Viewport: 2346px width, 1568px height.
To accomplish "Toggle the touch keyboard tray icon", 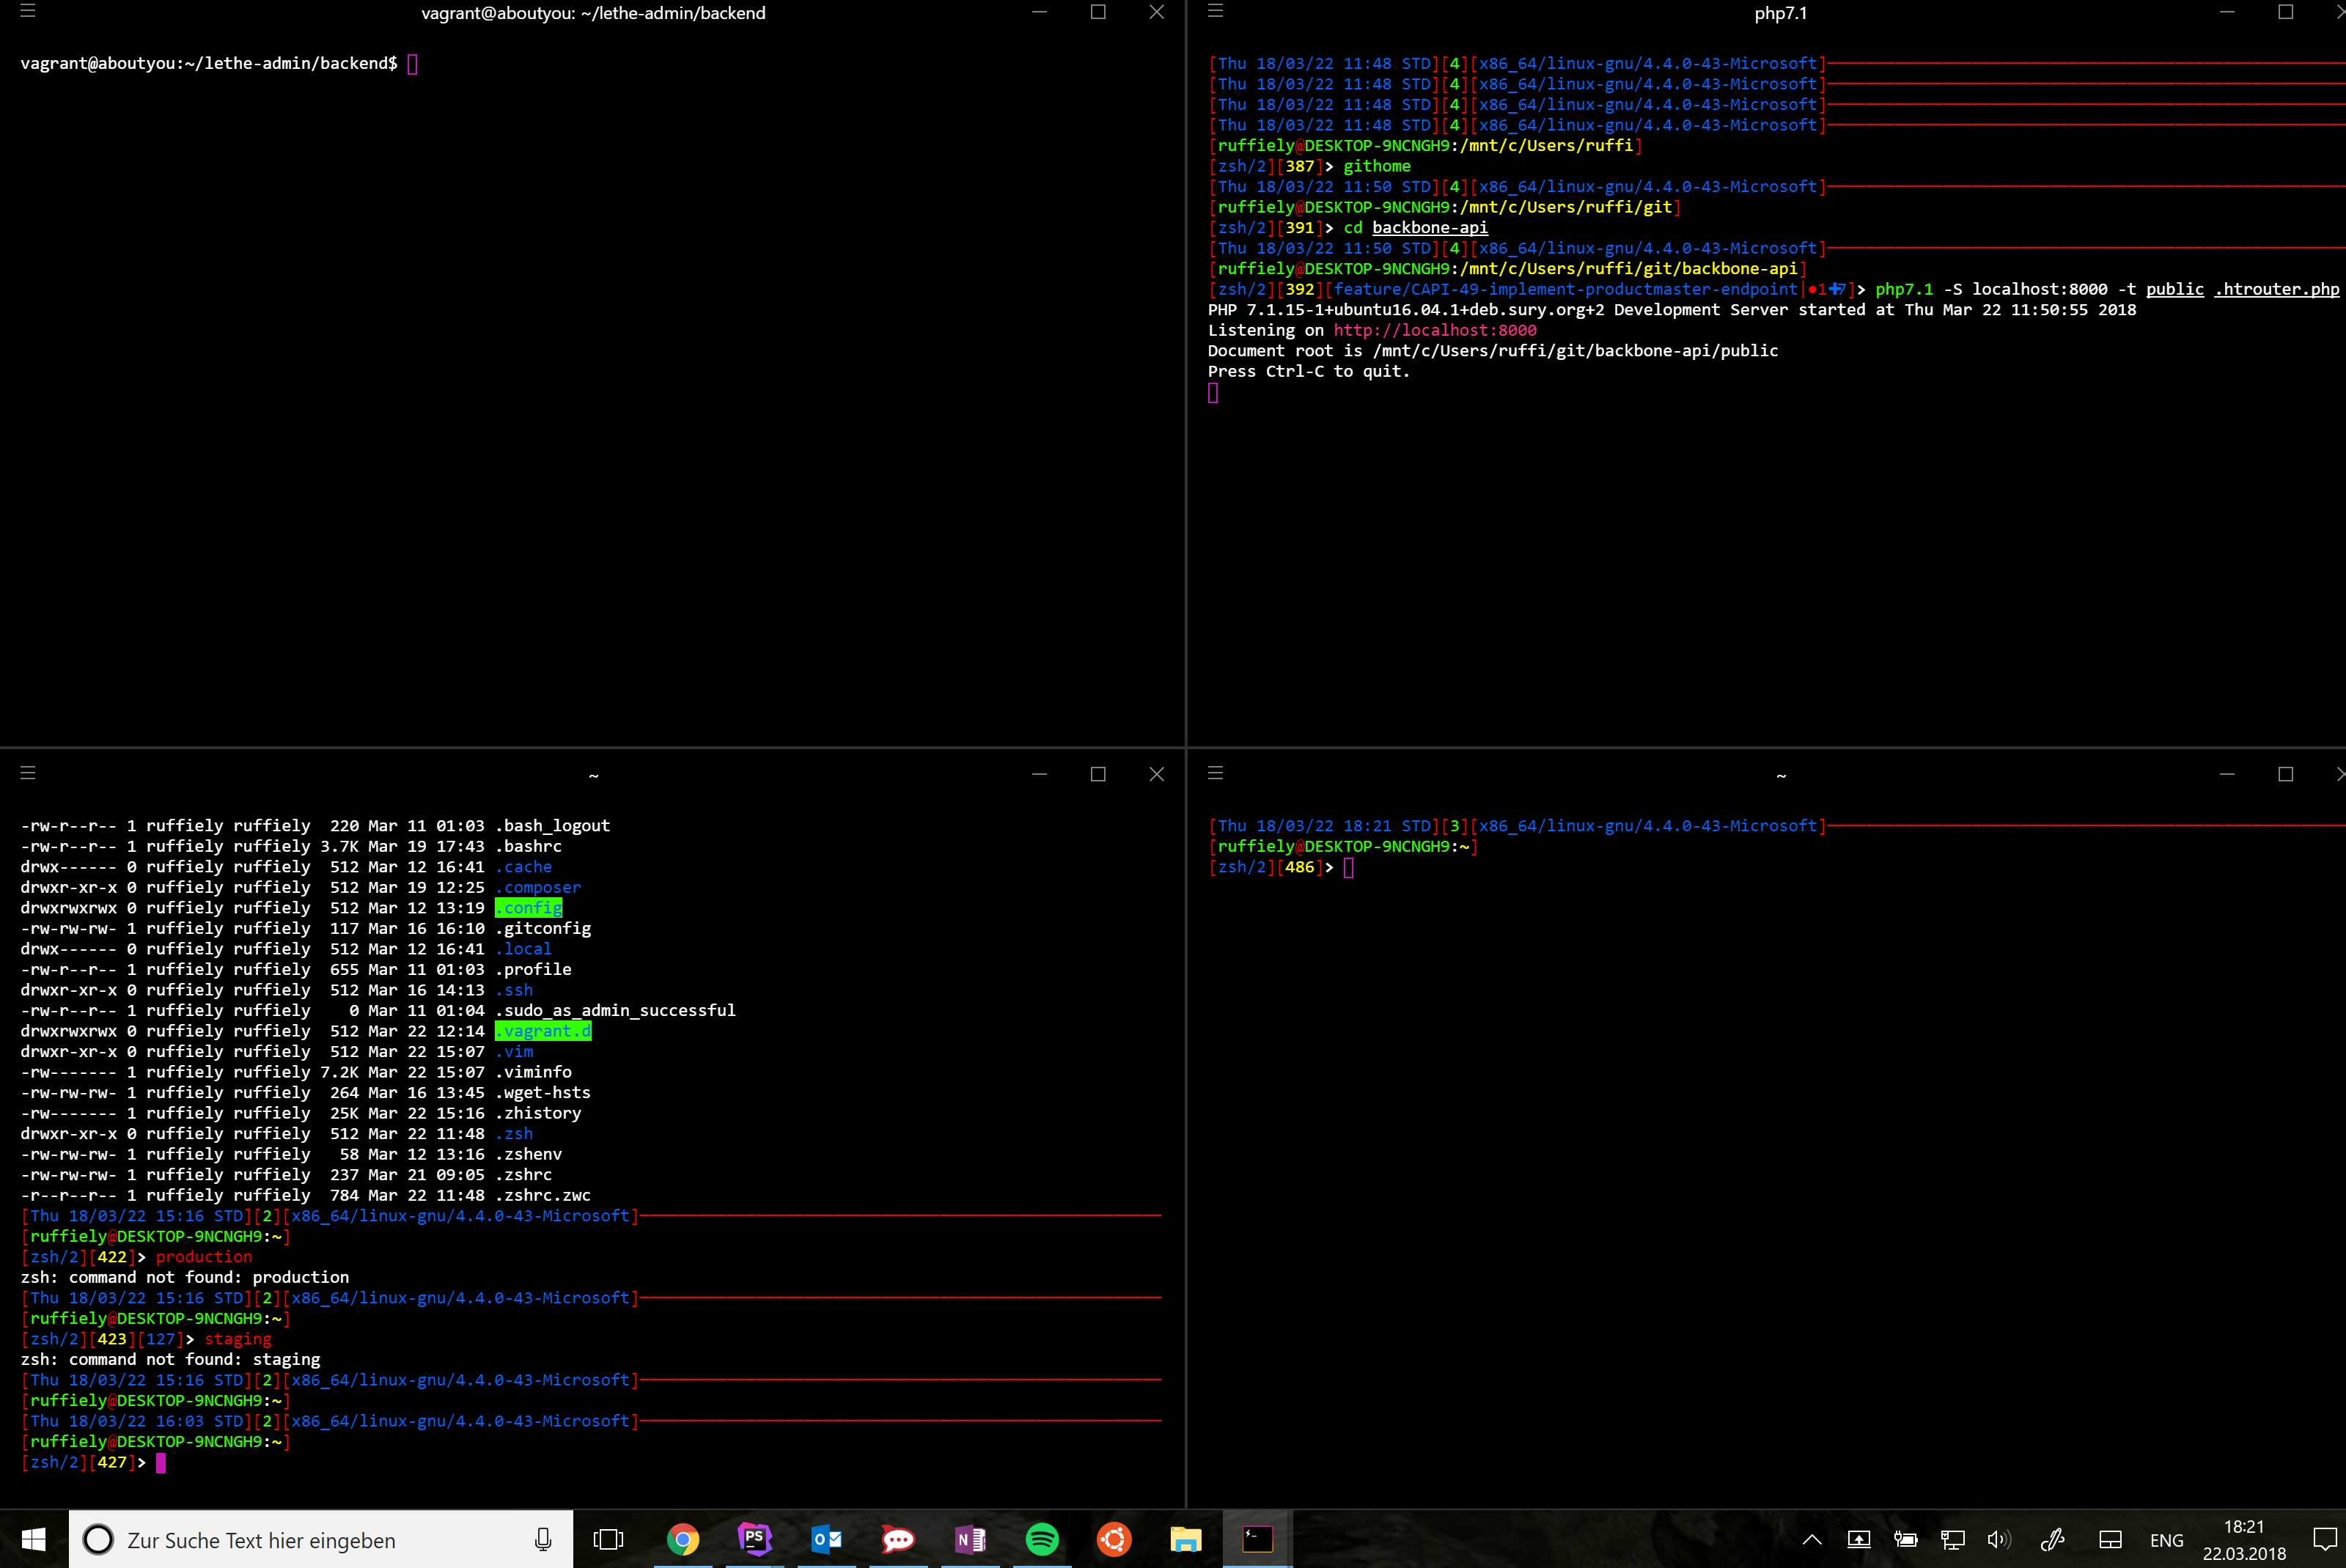I will coord(2110,1540).
